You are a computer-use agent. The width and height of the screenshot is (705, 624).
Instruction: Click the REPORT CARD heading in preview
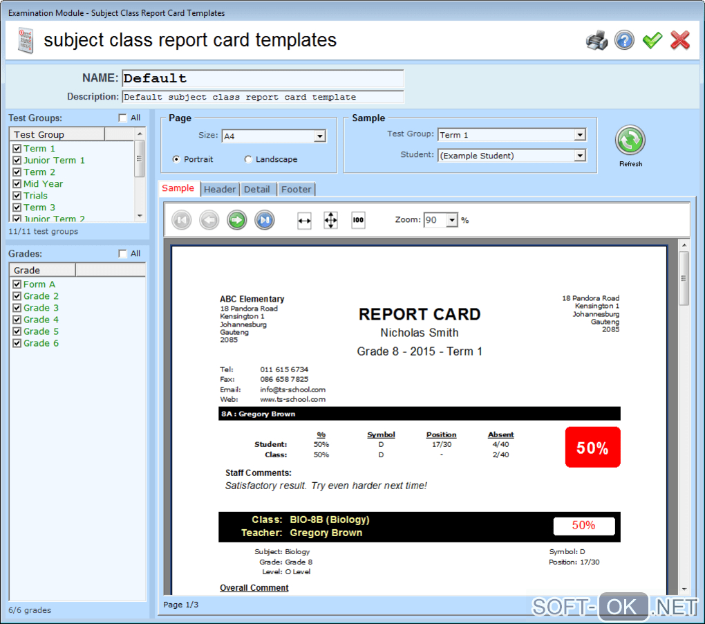420,315
